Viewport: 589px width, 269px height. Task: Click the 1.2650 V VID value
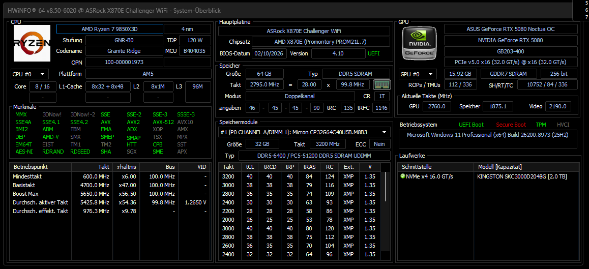[x=195, y=202]
